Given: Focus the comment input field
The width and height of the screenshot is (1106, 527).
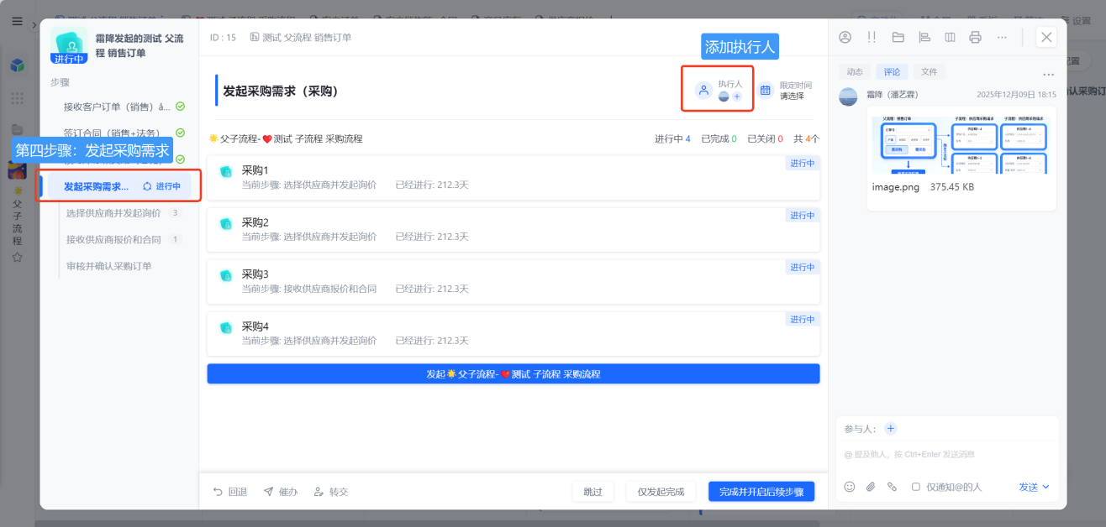Looking at the screenshot, I should click(947, 455).
